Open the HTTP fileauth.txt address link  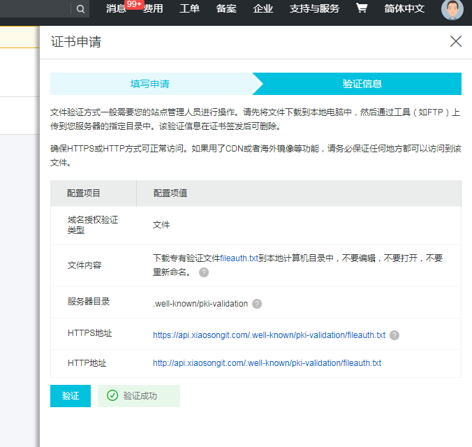coord(267,363)
